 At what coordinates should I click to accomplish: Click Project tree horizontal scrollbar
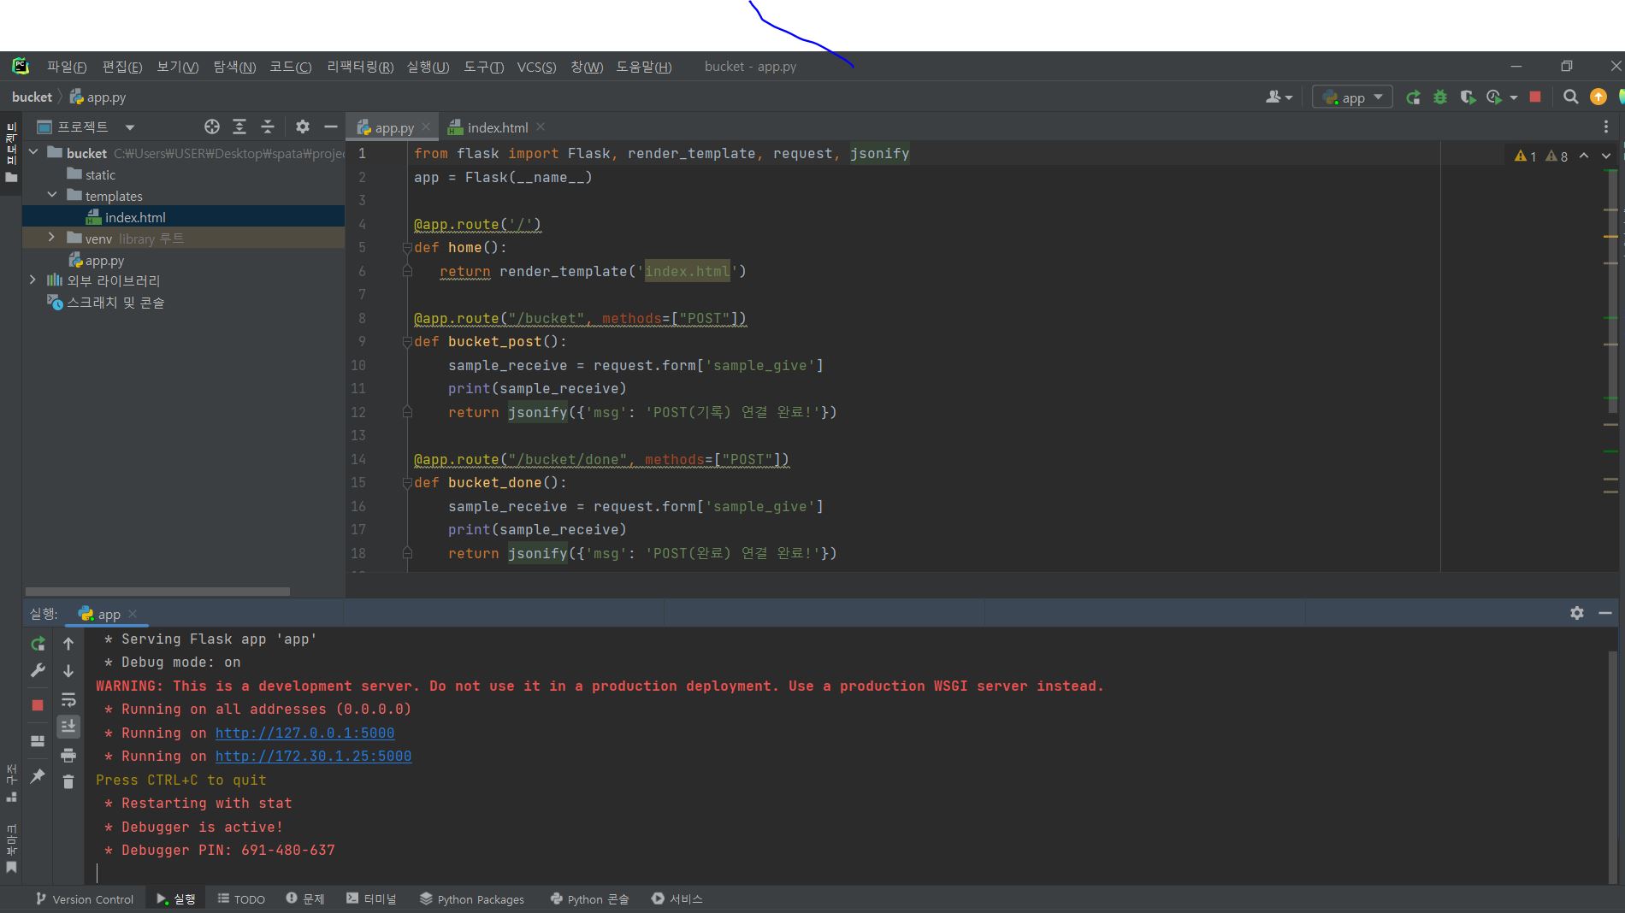[157, 592]
